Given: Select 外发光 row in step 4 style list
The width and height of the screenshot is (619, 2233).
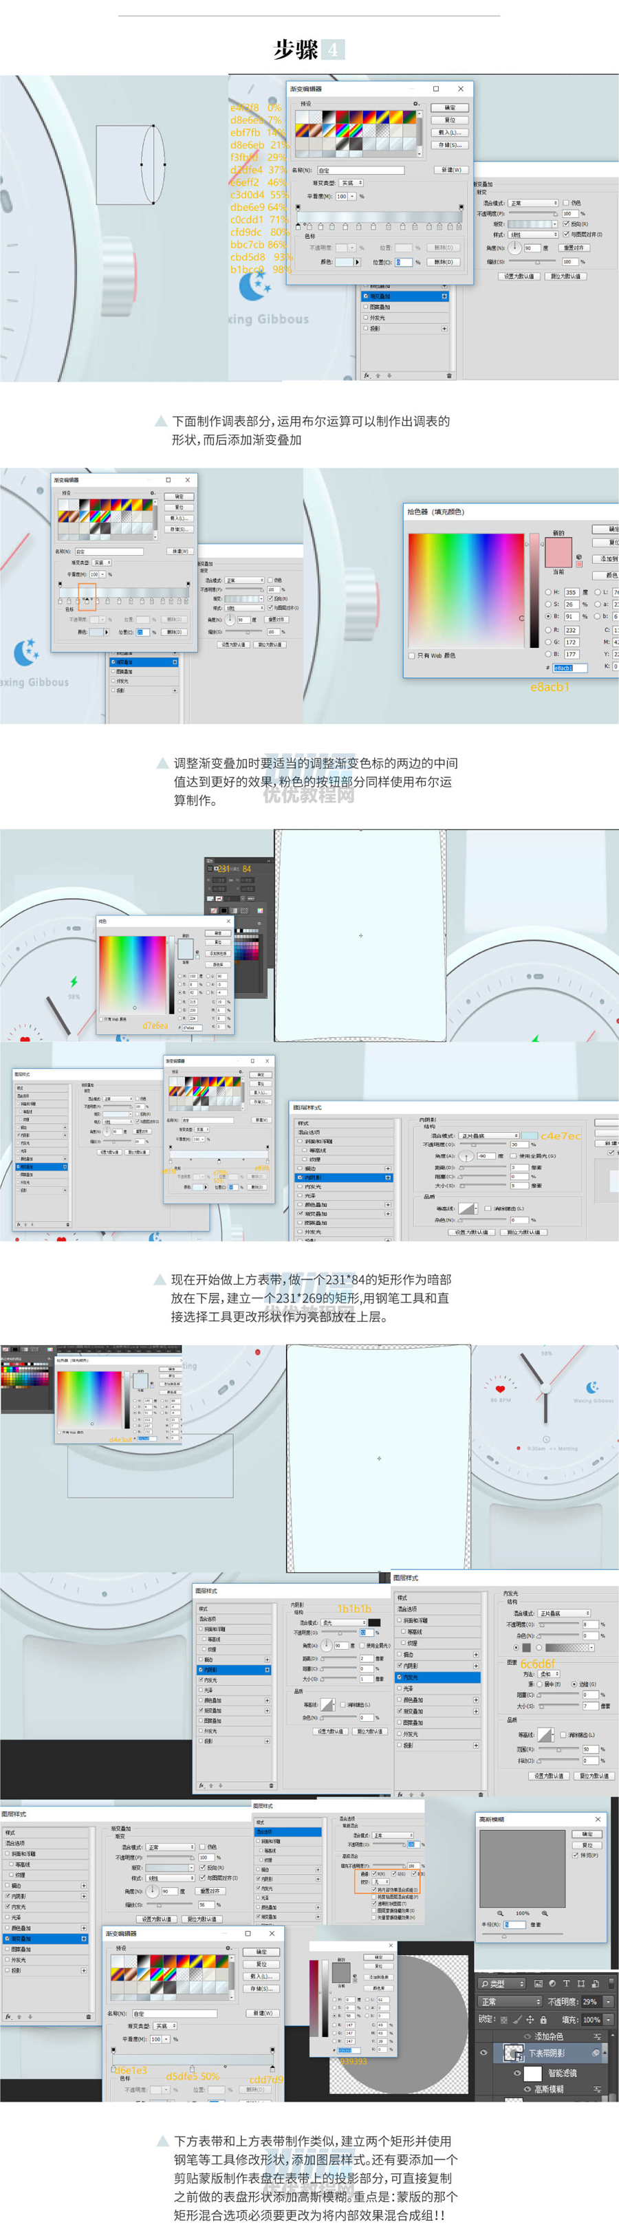Looking at the screenshot, I should (x=406, y=317).
